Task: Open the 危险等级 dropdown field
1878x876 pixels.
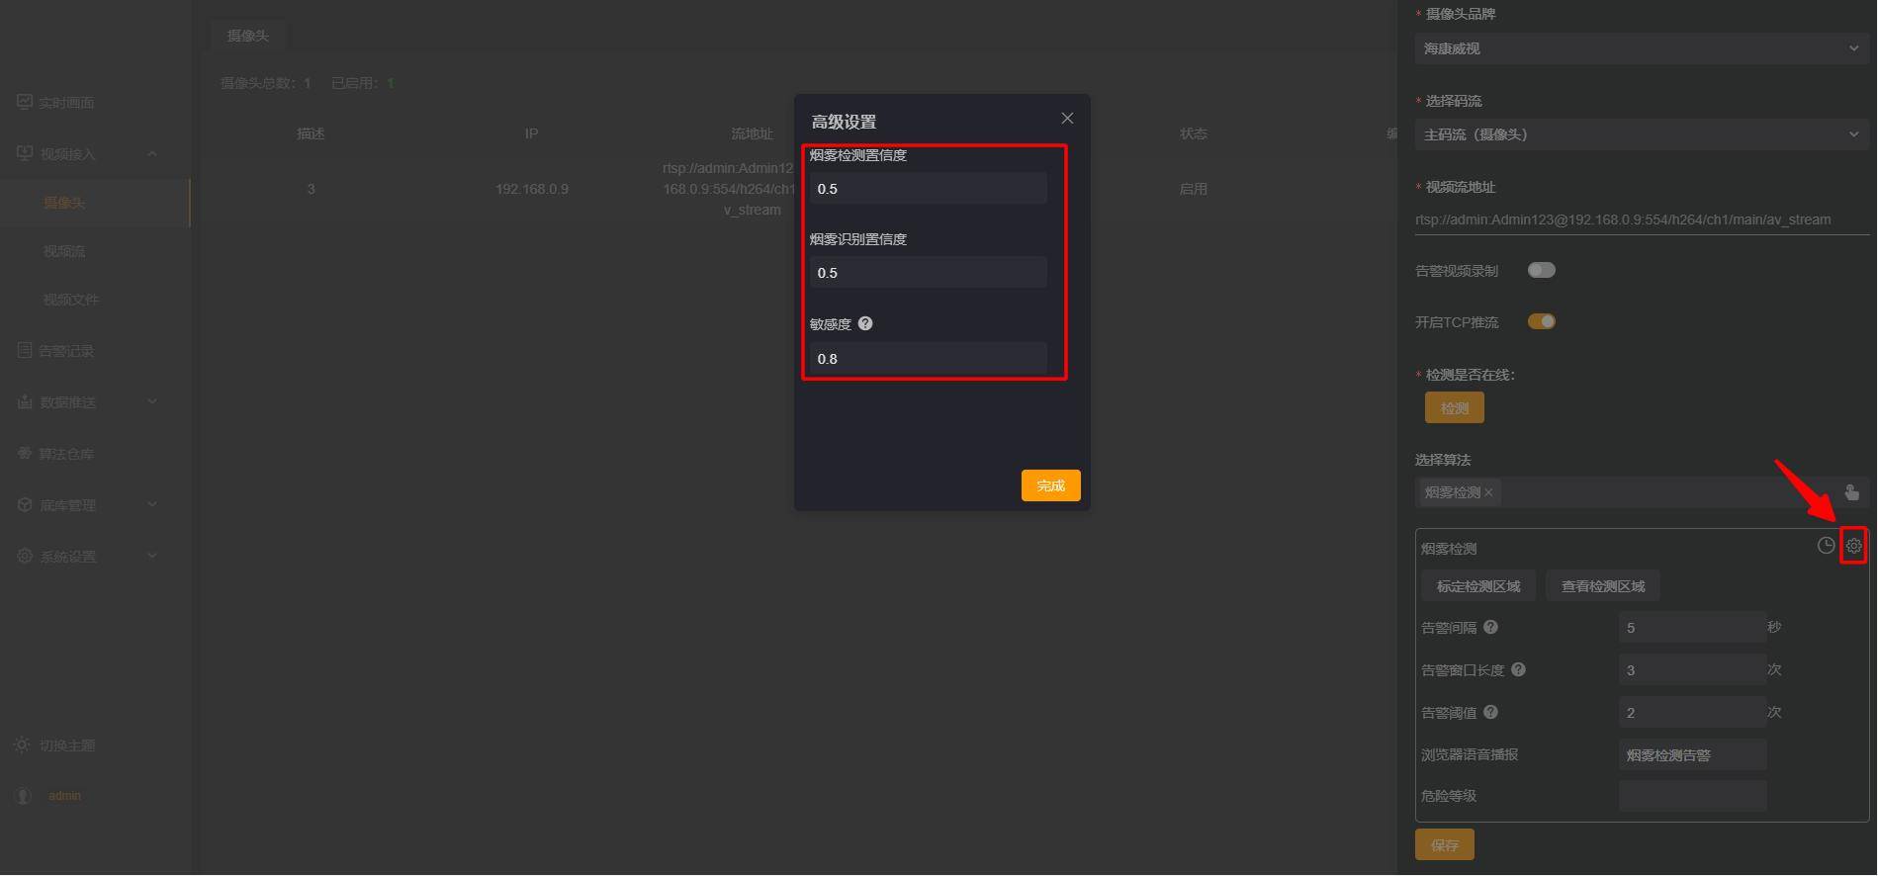Action: pyautogui.click(x=1692, y=796)
